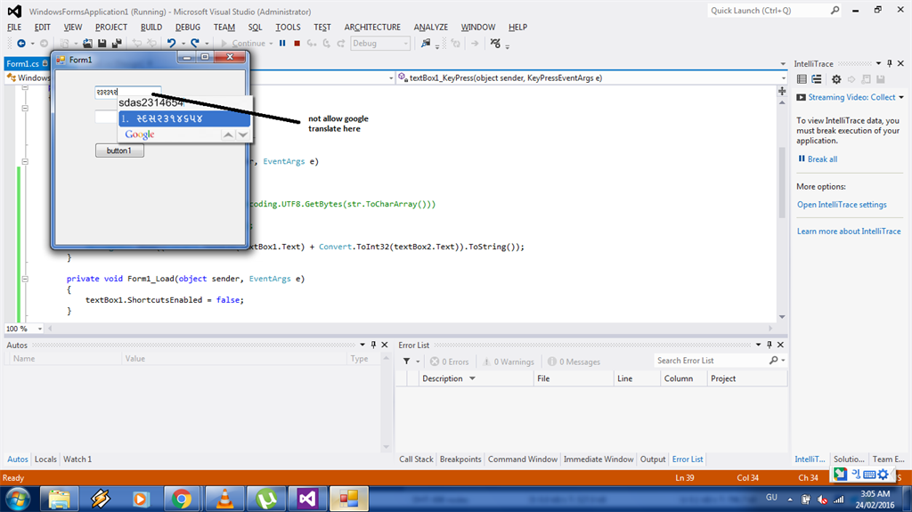Click button1 on Form1
912x512 pixels.
click(119, 150)
